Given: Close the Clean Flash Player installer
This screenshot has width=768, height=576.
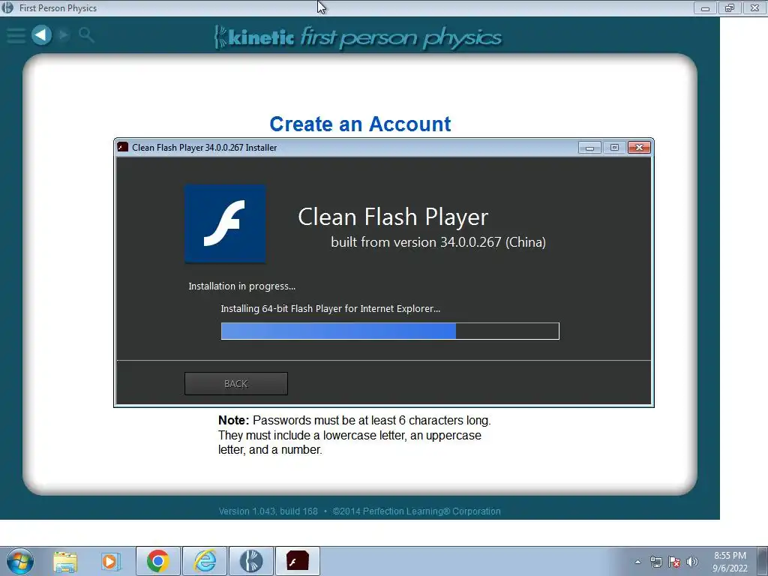Looking at the screenshot, I should 639,148.
